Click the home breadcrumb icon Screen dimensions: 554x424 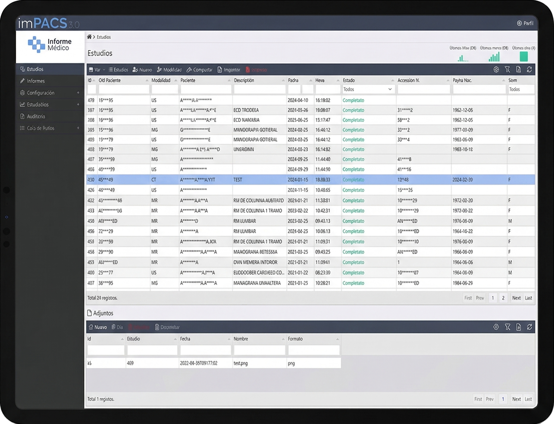tap(89, 37)
